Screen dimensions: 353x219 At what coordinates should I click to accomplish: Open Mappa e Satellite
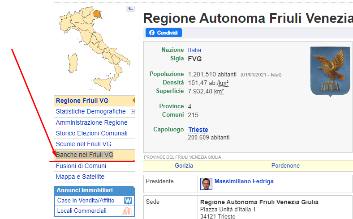(x=80, y=177)
